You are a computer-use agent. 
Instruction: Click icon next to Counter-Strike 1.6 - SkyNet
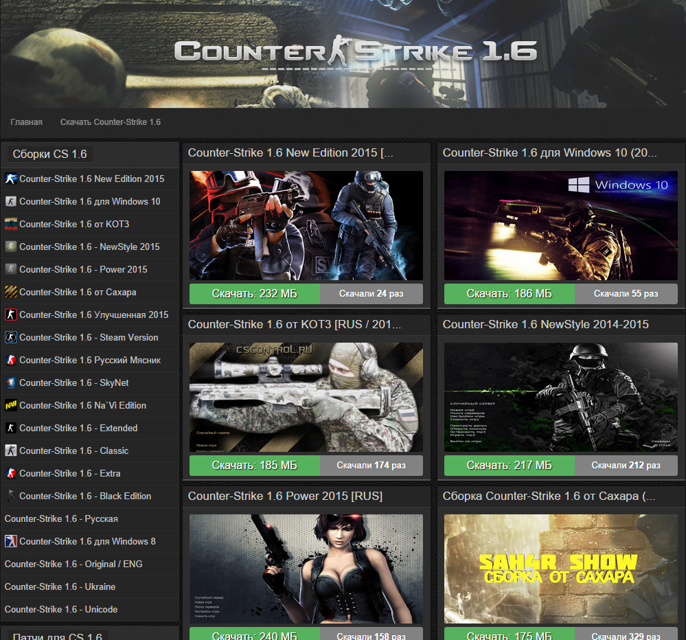(11, 382)
